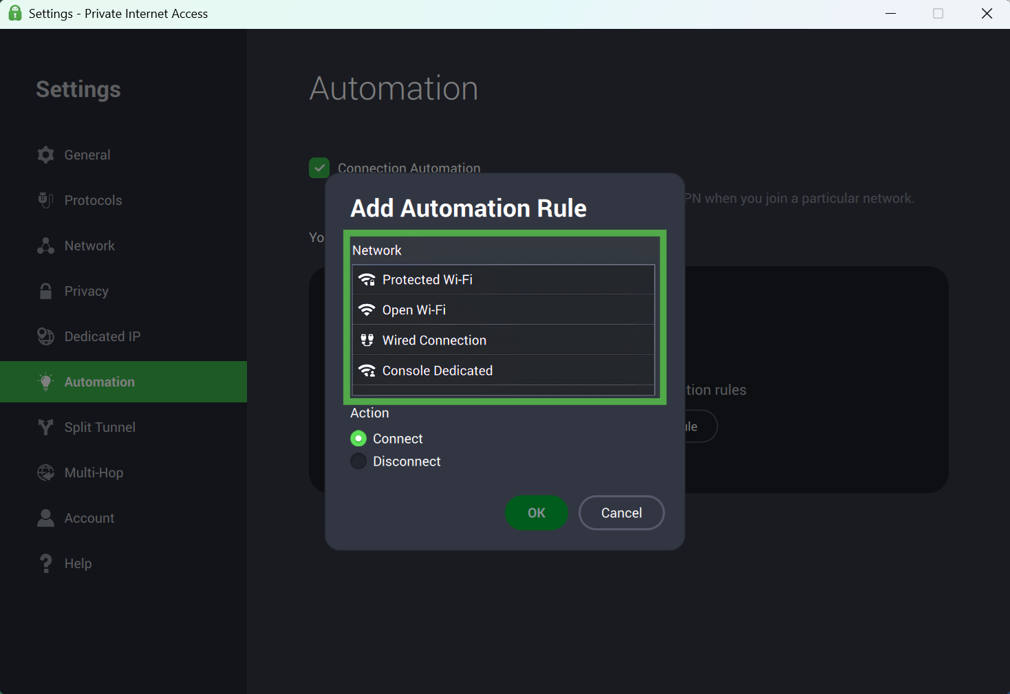Click the Protocols plug icon

coord(45,200)
